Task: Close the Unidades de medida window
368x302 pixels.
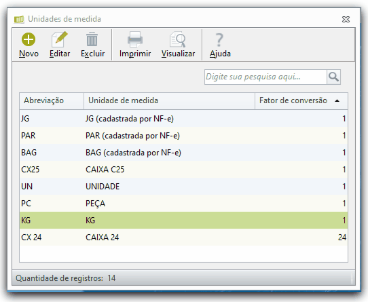Action: pos(346,19)
